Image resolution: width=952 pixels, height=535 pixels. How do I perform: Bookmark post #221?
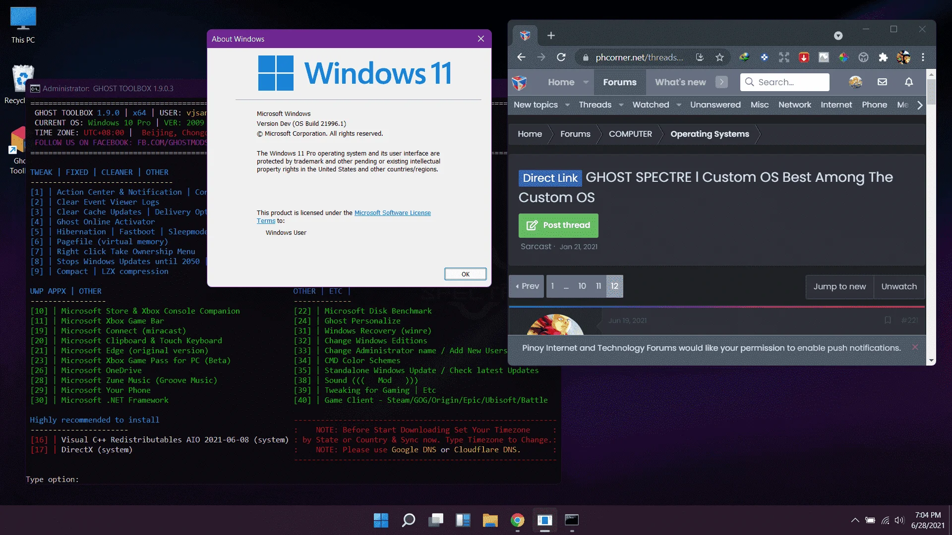(888, 321)
